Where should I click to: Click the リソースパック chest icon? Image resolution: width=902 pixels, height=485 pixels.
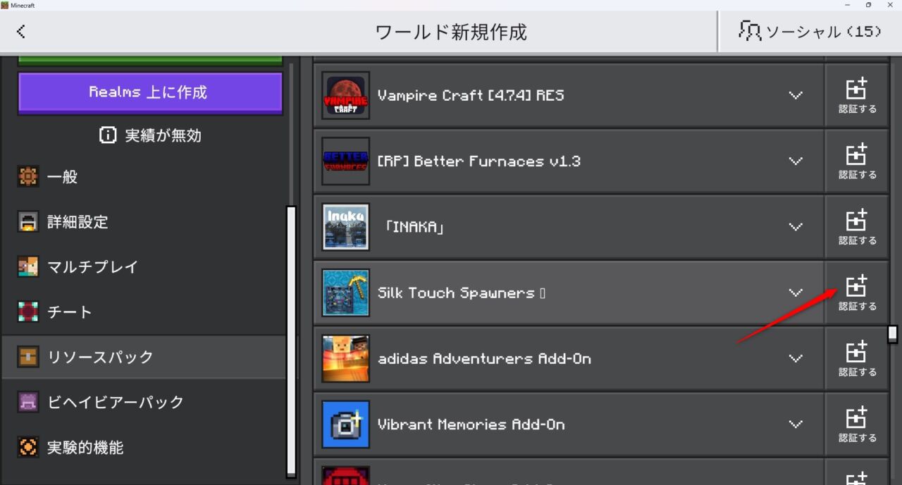pos(28,357)
